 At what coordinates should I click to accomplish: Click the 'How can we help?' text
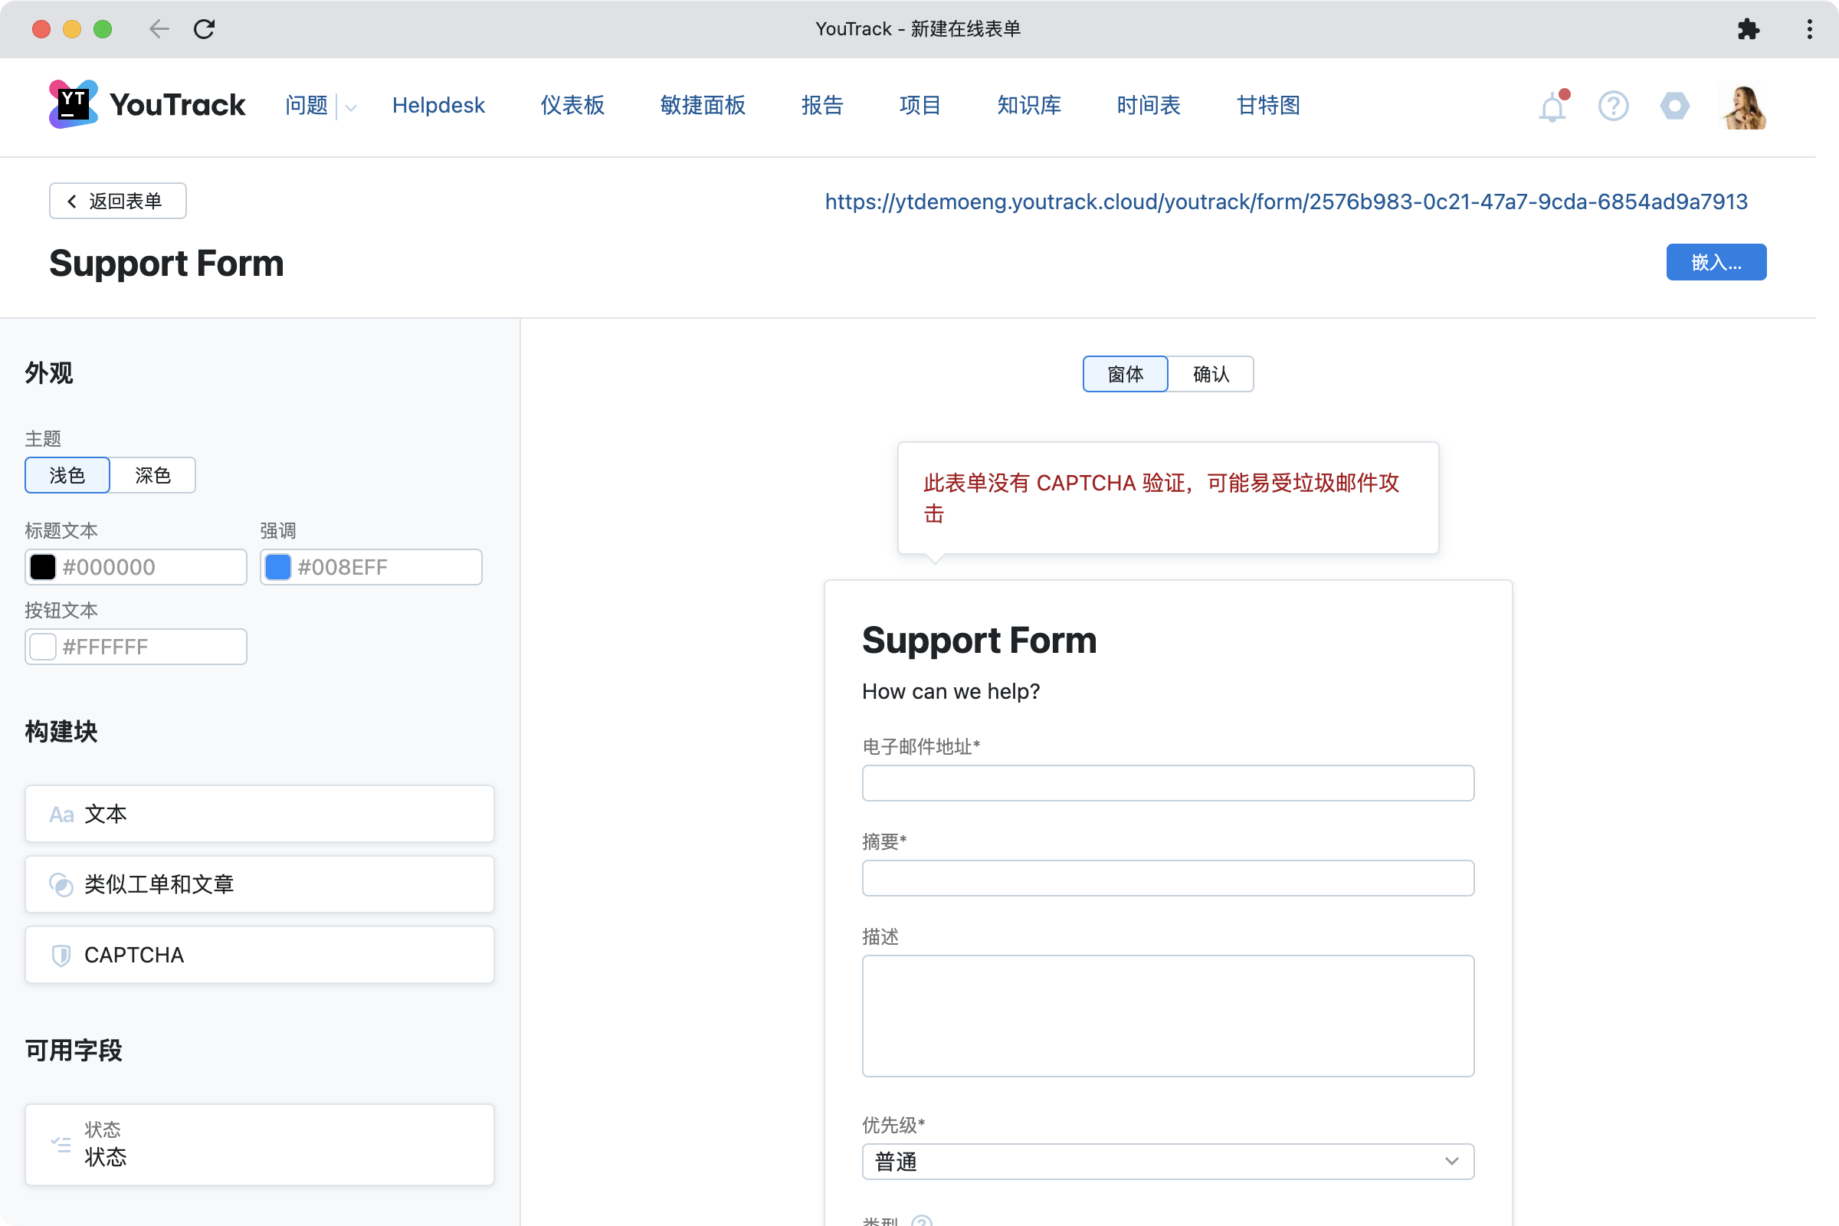[x=951, y=691]
